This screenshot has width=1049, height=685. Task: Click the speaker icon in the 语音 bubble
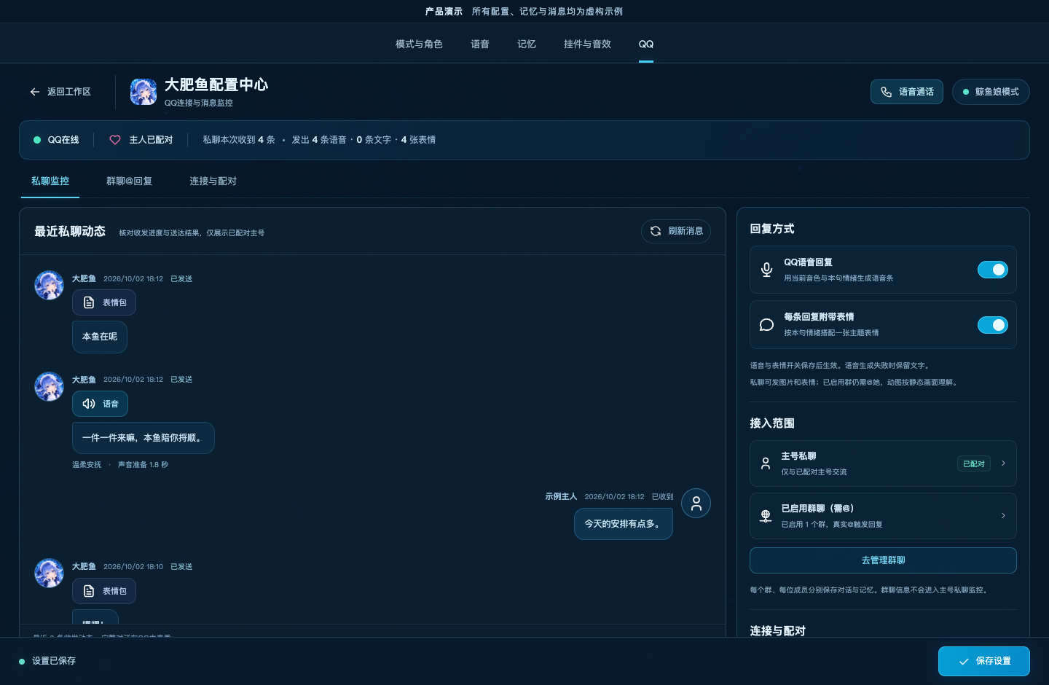[89, 404]
